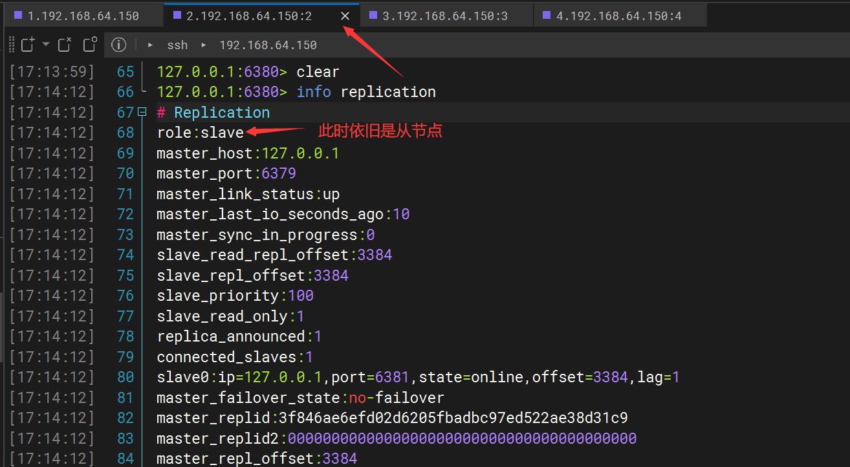Click line number 66 in the gutter
850x467 pixels.
[x=125, y=92]
